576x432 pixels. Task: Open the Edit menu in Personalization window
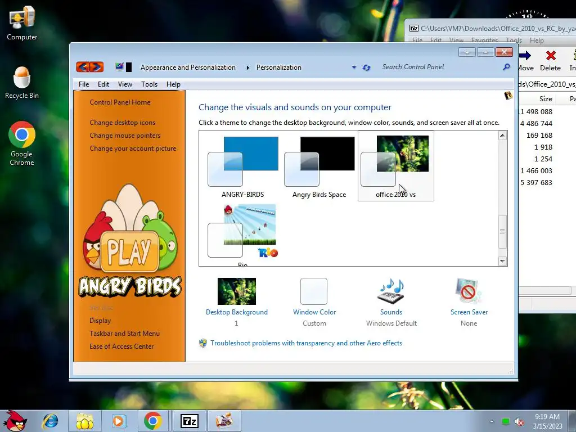click(x=103, y=84)
